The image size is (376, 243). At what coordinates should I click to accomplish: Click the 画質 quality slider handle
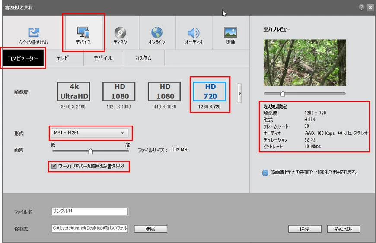91,151
